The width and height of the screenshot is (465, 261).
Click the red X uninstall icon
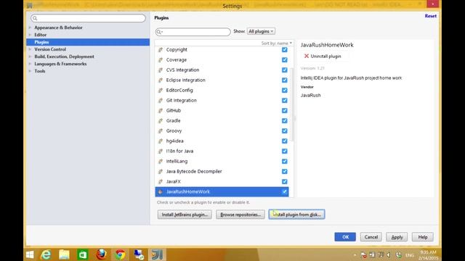pyautogui.click(x=307, y=56)
